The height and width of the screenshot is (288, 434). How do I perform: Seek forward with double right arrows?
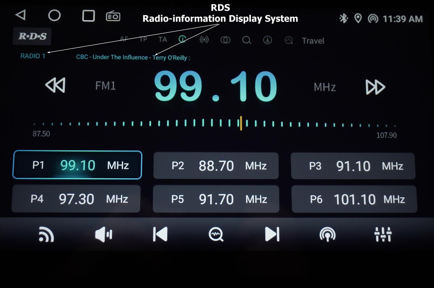375,87
